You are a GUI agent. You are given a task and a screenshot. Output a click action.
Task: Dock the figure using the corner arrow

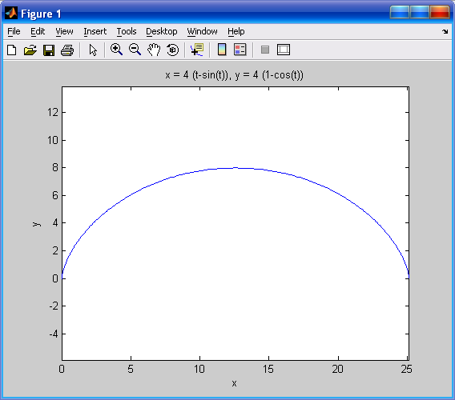click(x=445, y=31)
